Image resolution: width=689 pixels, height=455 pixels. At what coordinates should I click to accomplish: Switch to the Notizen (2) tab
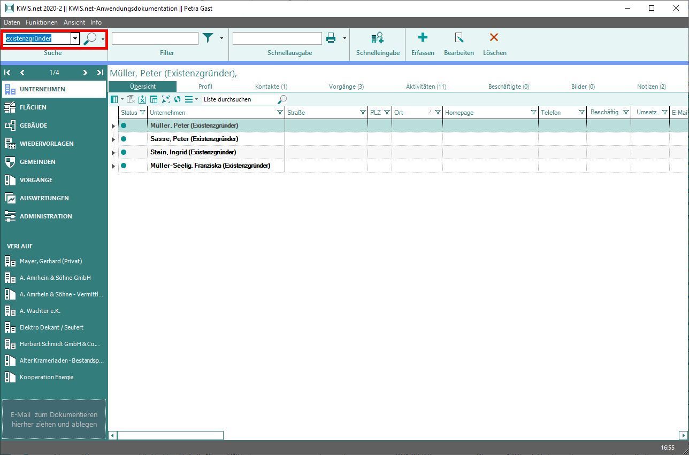[652, 87]
